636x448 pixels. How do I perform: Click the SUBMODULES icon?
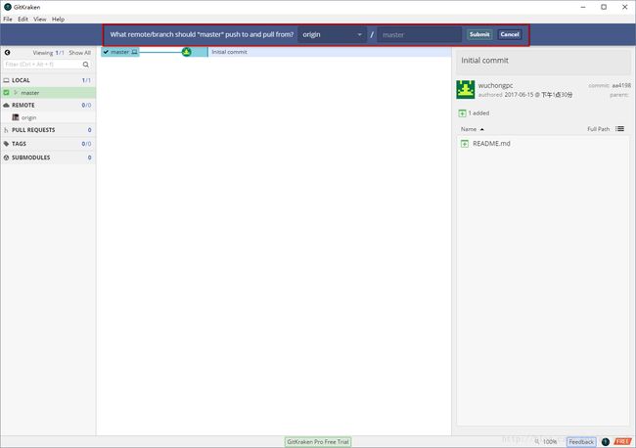click(x=6, y=157)
